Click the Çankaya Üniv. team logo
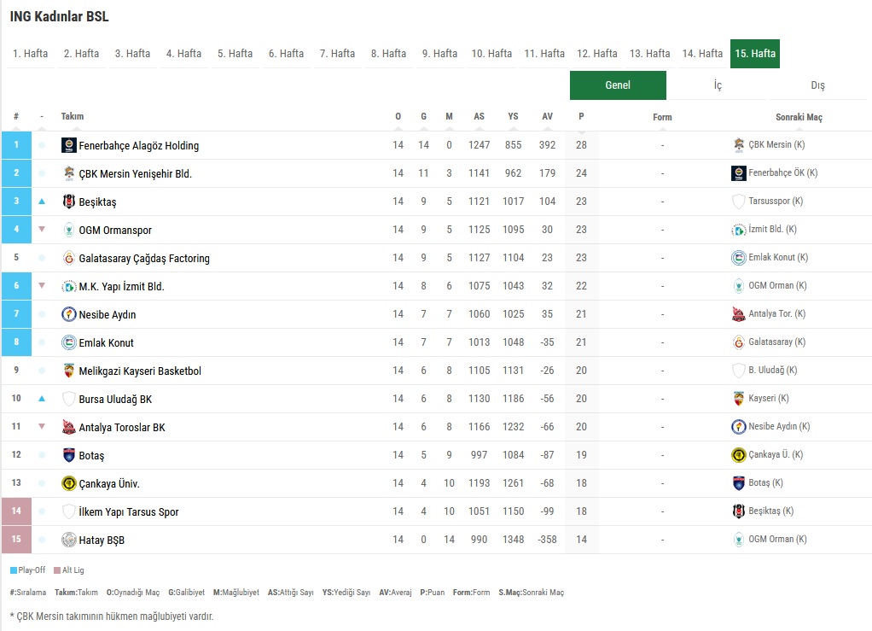This screenshot has width=872, height=631. click(69, 483)
